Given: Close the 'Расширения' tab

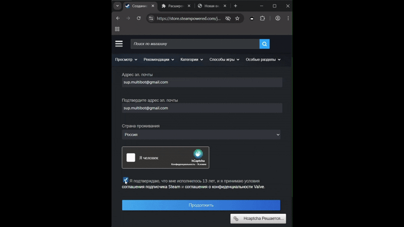Looking at the screenshot, I should point(189,6).
